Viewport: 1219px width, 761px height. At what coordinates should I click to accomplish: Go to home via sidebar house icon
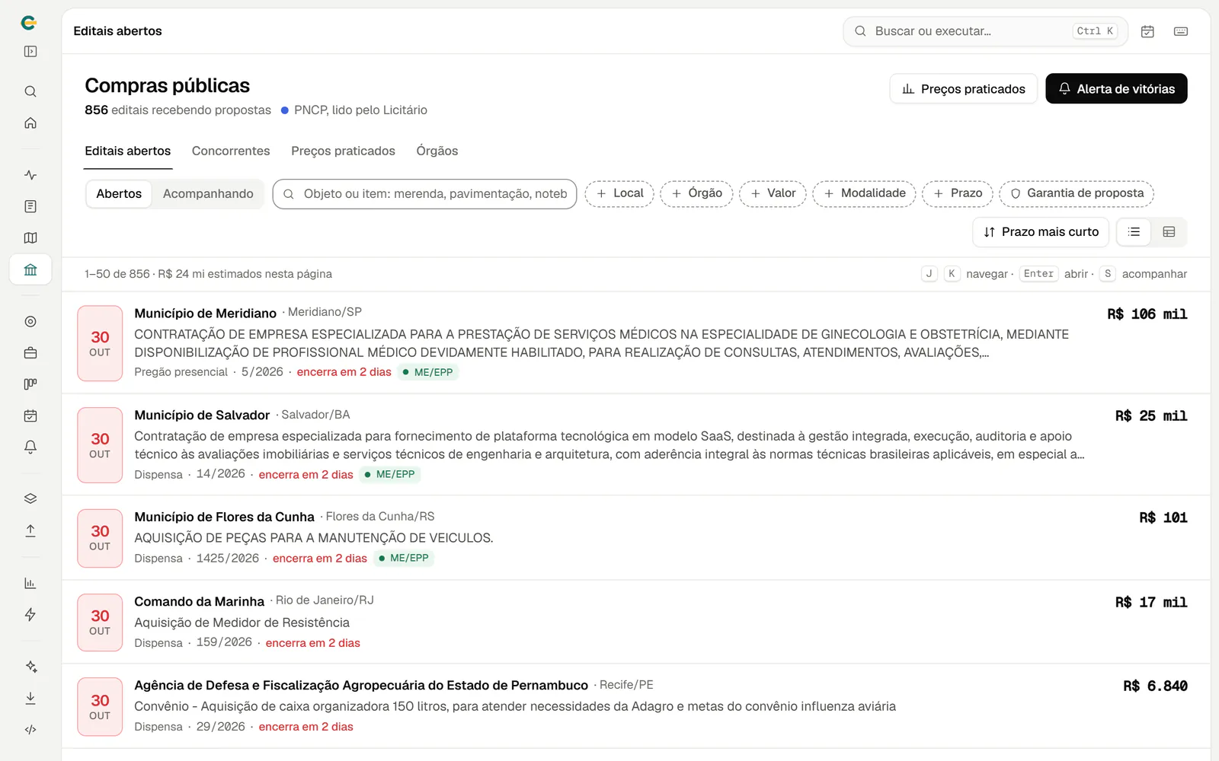(30, 123)
